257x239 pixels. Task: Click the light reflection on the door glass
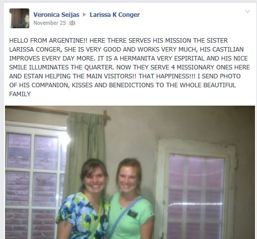click(x=195, y=204)
